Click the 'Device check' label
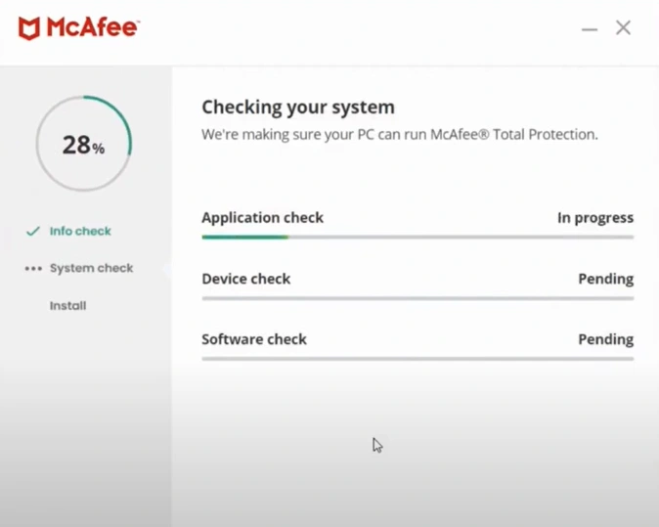This screenshot has width=659, height=527. (x=246, y=279)
